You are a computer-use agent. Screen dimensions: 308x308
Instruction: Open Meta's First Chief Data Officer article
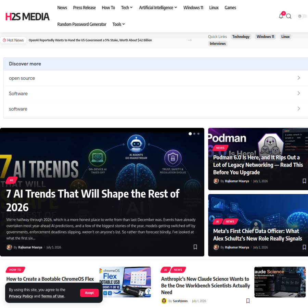(x=257, y=235)
